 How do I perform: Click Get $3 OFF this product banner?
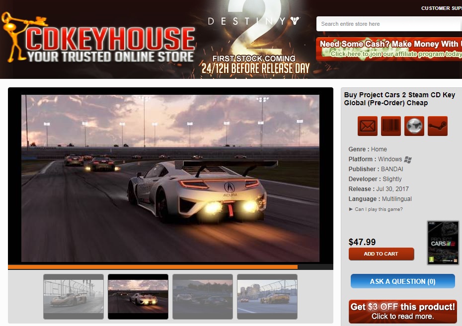pyautogui.click(x=402, y=312)
